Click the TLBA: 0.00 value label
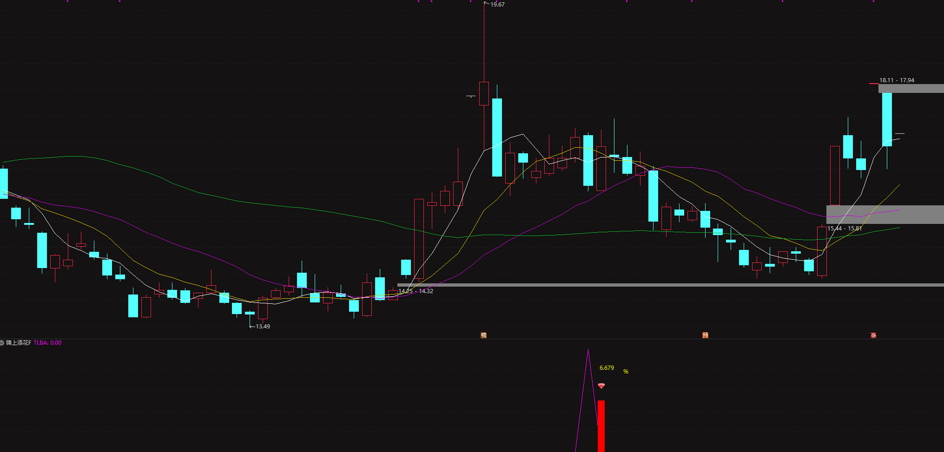Image resolution: width=944 pixels, height=452 pixels. [47, 343]
